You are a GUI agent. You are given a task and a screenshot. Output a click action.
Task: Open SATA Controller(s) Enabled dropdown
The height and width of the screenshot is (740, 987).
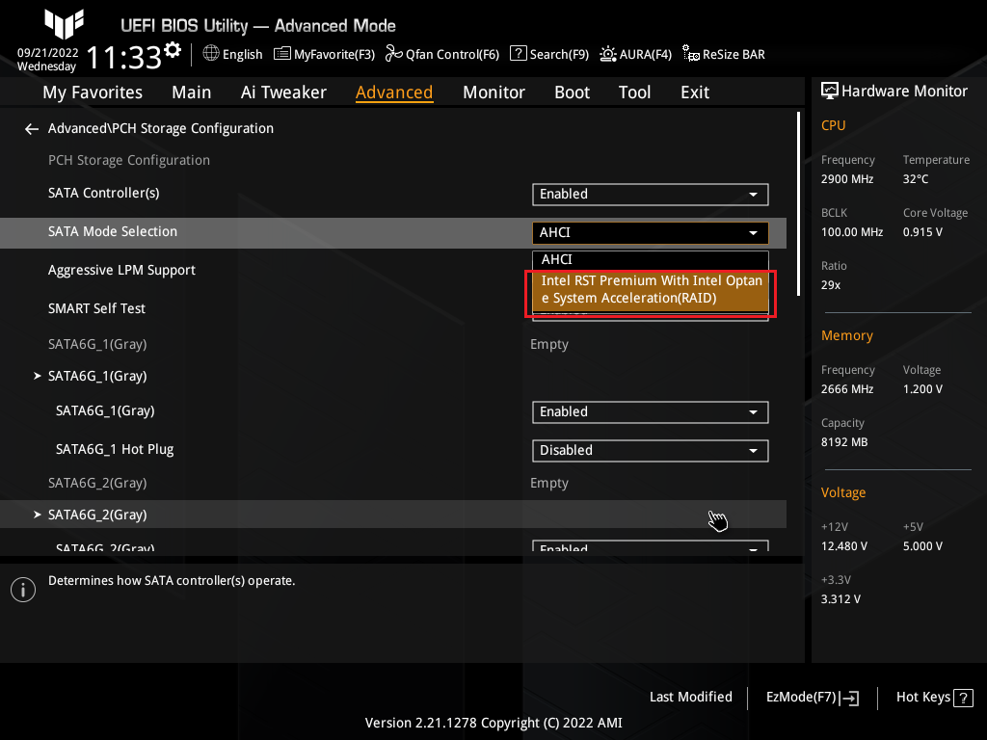tap(651, 195)
